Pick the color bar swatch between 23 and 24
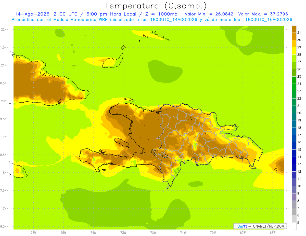The width and height of the screenshot is (306, 236). pyautogui.click(x=294, y=87)
